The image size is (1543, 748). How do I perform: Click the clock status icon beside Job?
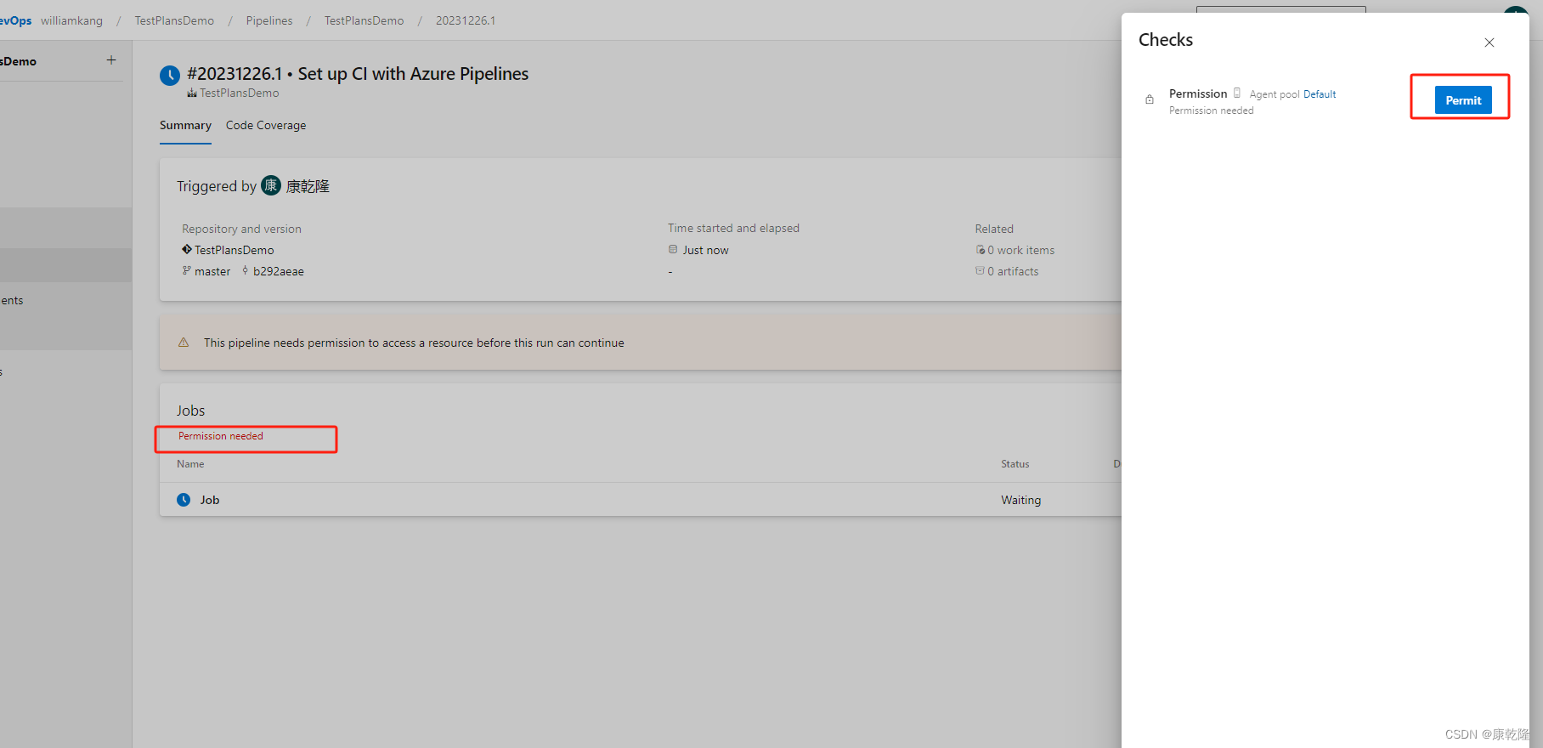[x=184, y=500]
